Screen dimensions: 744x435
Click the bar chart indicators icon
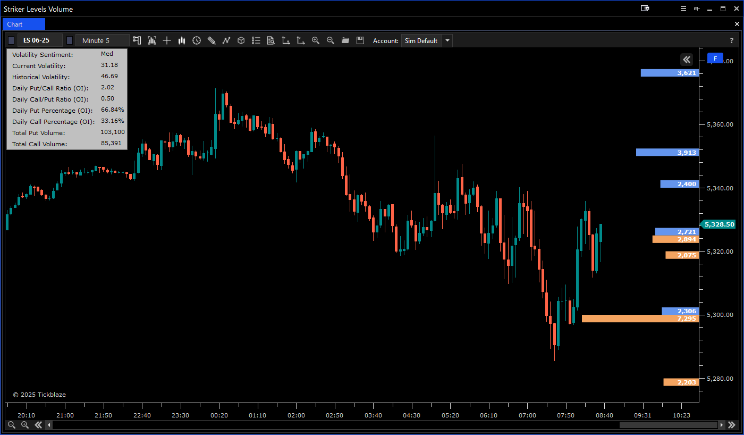pyautogui.click(x=152, y=40)
